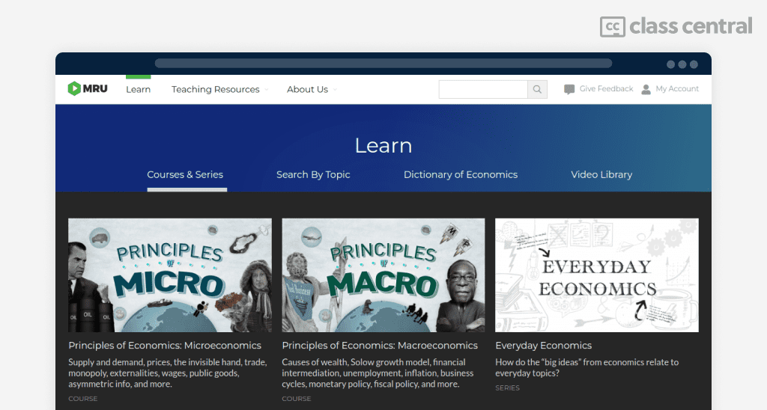
Task: Open the Principles of Macro thumbnail
Action: click(x=383, y=275)
